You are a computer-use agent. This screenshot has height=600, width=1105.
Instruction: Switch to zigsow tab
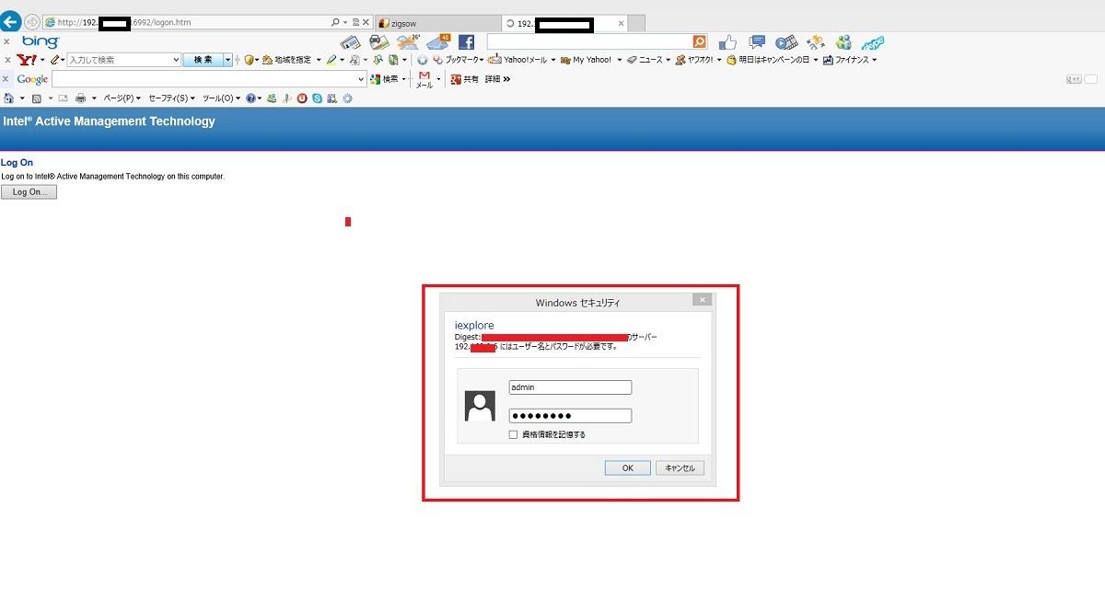(x=437, y=22)
